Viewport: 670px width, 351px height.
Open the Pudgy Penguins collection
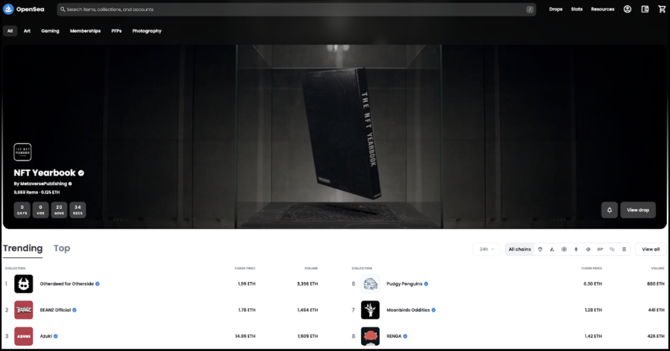tap(407, 284)
